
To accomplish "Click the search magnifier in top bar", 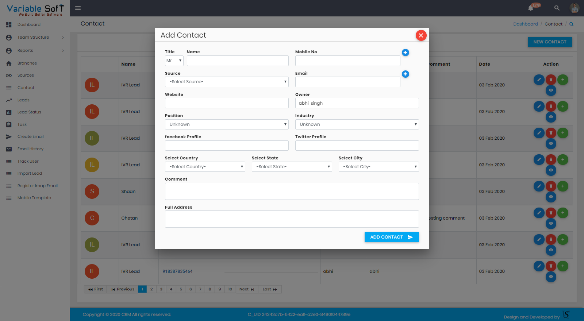I will click(557, 8).
